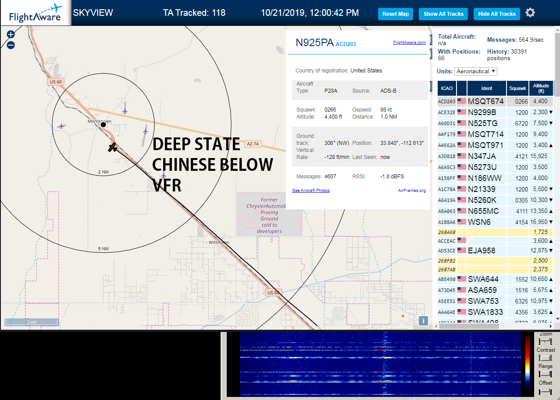This screenshot has width=560, height=400.
Task: Select the N655MC aircraft row
Action: (496, 211)
